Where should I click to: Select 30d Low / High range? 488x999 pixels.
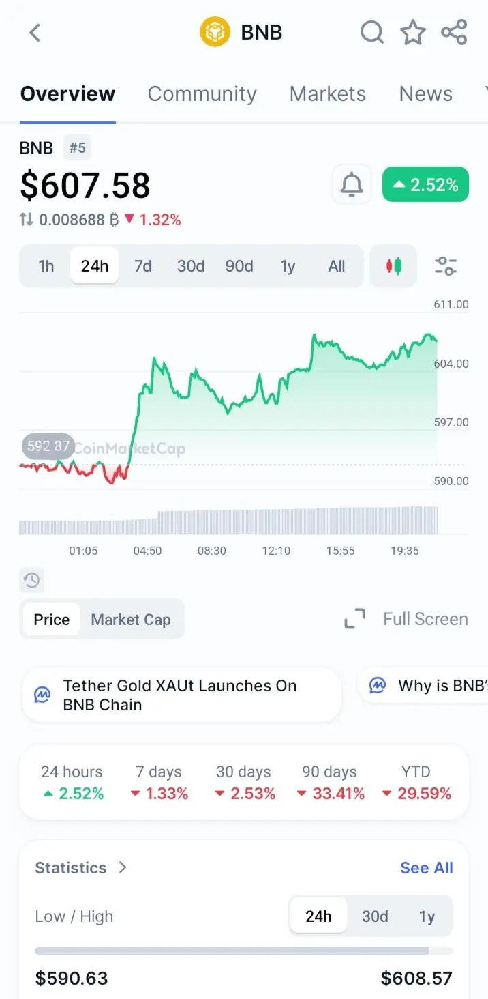(375, 916)
